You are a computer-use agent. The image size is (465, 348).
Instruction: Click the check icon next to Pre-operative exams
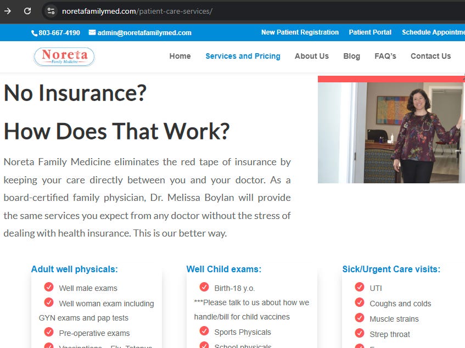pos(49,332)
